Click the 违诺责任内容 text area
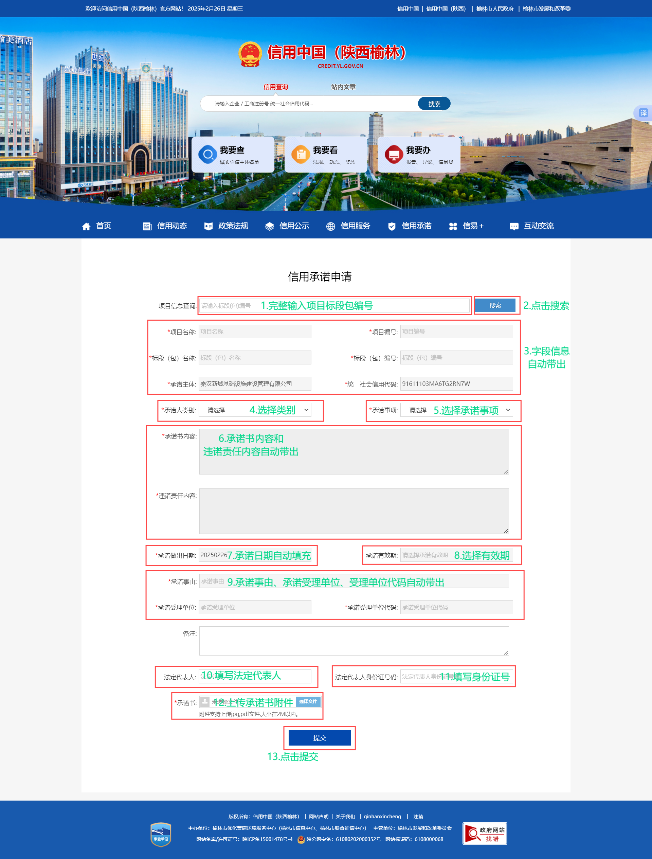The image size is (652, 859). [x=354, y=511]
